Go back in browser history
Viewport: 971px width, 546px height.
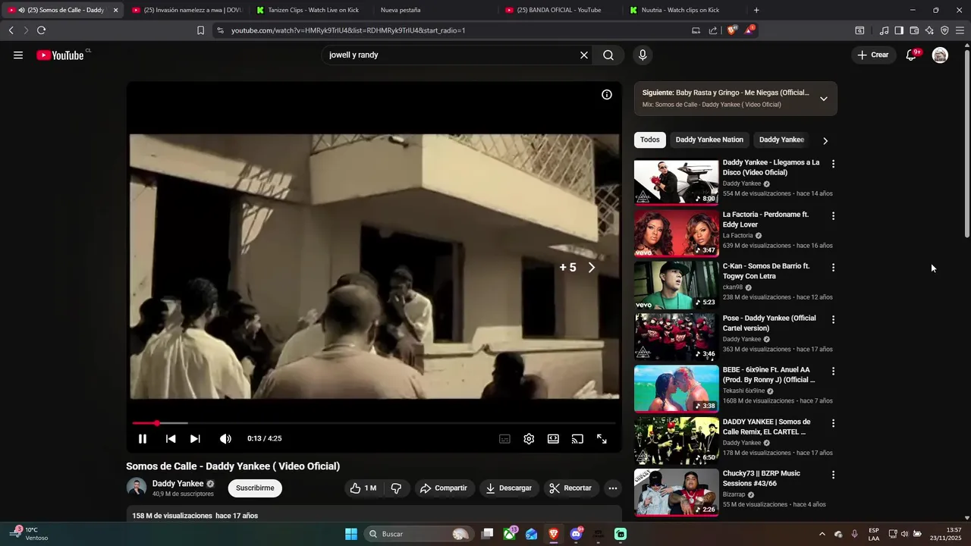tap(11, 30)
